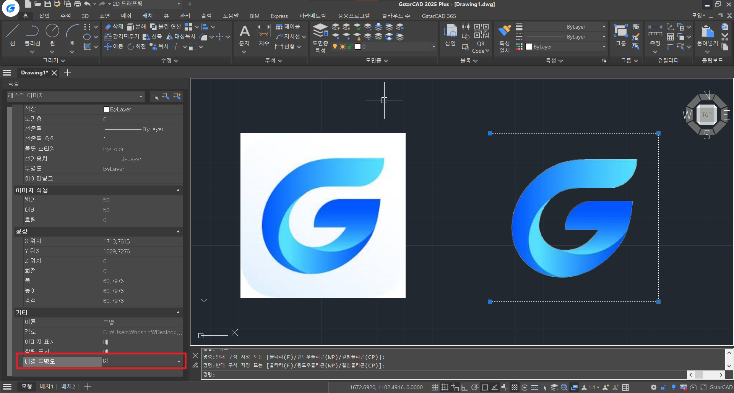This screenshot has height=393, width=734.
Task: Click the Group (그룹) tool
Action: (x=621, y=35)
